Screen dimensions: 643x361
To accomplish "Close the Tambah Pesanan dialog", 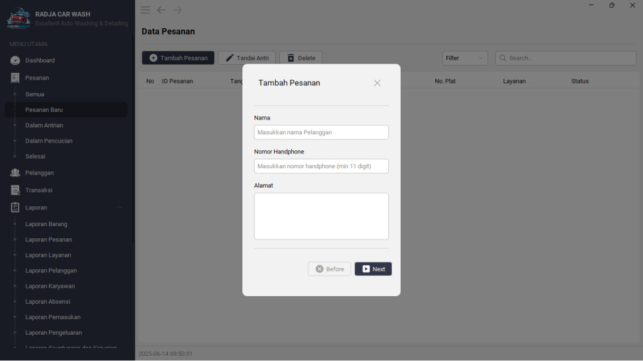I will click(377, 83).
